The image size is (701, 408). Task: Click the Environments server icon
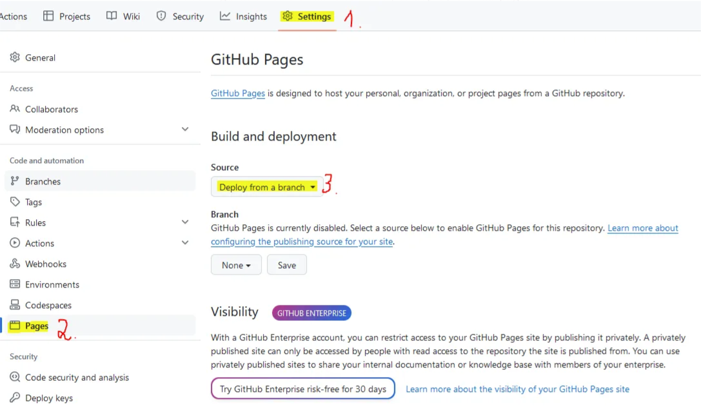[15, 284]
